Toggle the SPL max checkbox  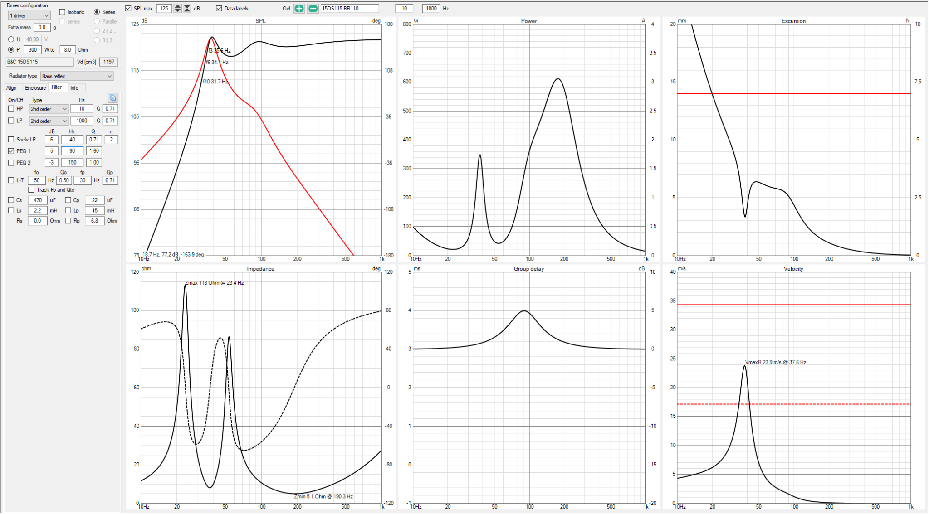[x=128, y=8]
